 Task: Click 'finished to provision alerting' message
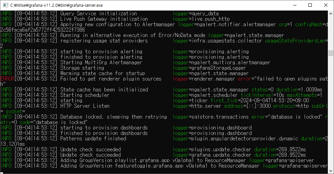[101, 57]
